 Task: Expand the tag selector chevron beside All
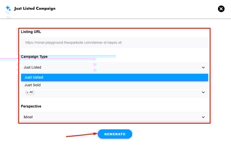(x=203, y=92)
